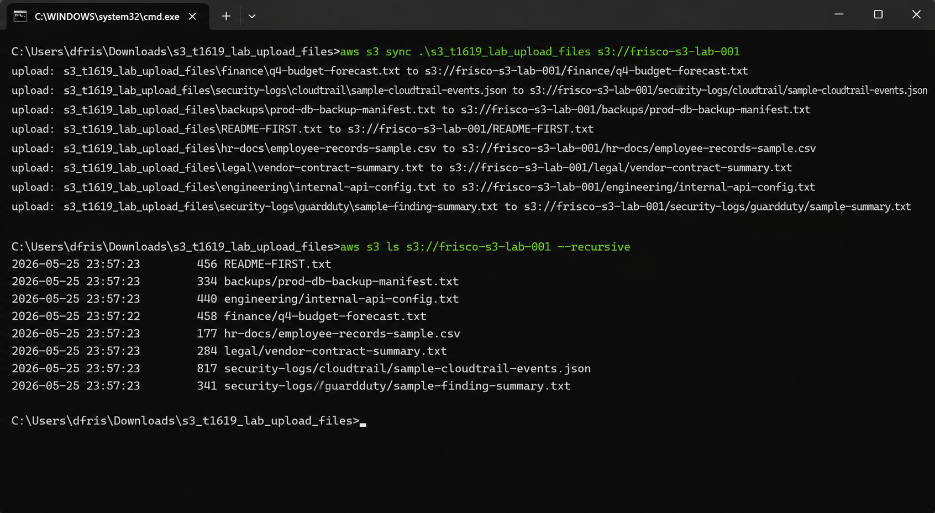The height and width of the screenshot is (513, 935).
Task: Click the file size 456 in the listing
Action: pyautogui.click(x=207, y=265)
